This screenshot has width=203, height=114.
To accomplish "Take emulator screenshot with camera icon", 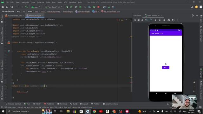I will click(169, 20).
